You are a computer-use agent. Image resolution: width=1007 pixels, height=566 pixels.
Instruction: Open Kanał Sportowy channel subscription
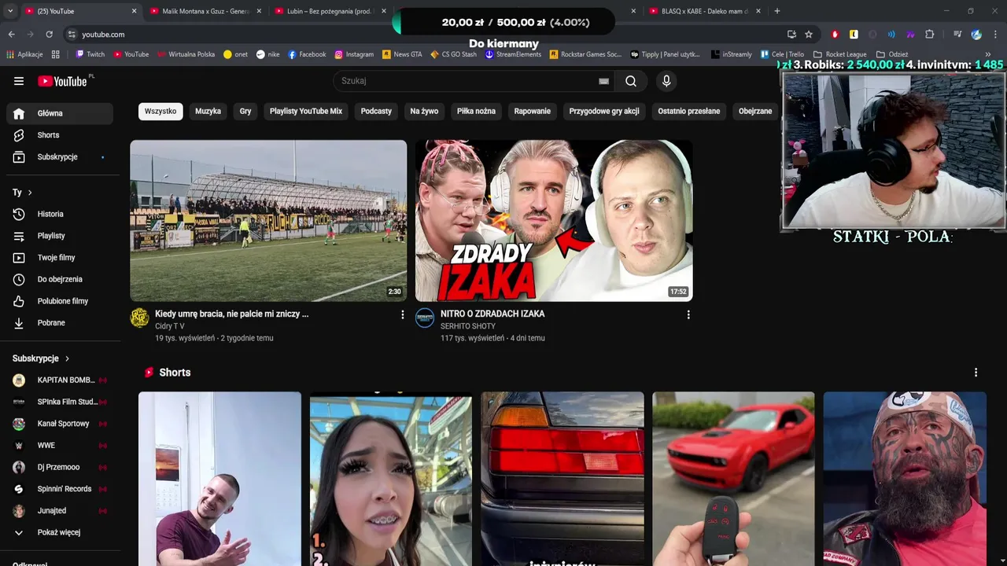point(60,424)
